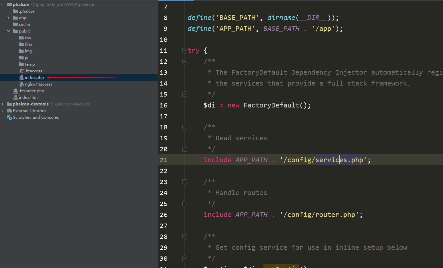The height and width of the screenshot is (268, 443).
Task: Click '/config/services.php' include path
Action: [323, 160]
